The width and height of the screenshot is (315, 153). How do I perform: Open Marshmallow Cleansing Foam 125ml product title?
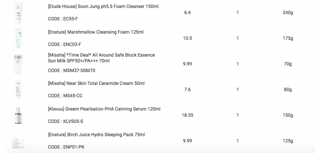pyautogui.click(x=96, y=32)
